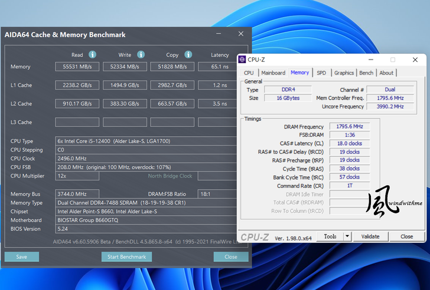The height and width of the screenshot is (290, 430).
Task: Open the Mainboard tab
Action: [273, 73]
